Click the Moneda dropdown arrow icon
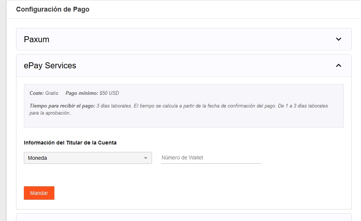This screenshot has width=361, height=221. tap(146, 158)
